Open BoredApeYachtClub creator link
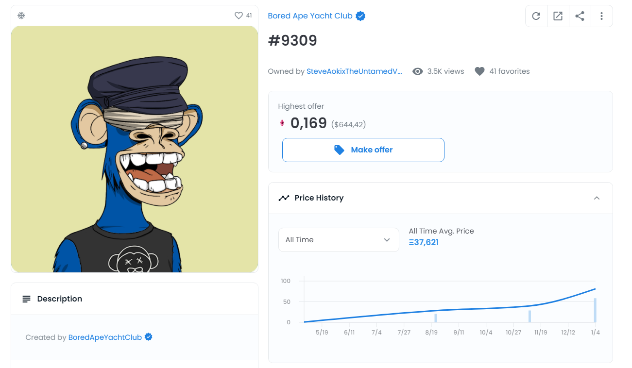This screenshot has height=368, width=632. (105, 337)
